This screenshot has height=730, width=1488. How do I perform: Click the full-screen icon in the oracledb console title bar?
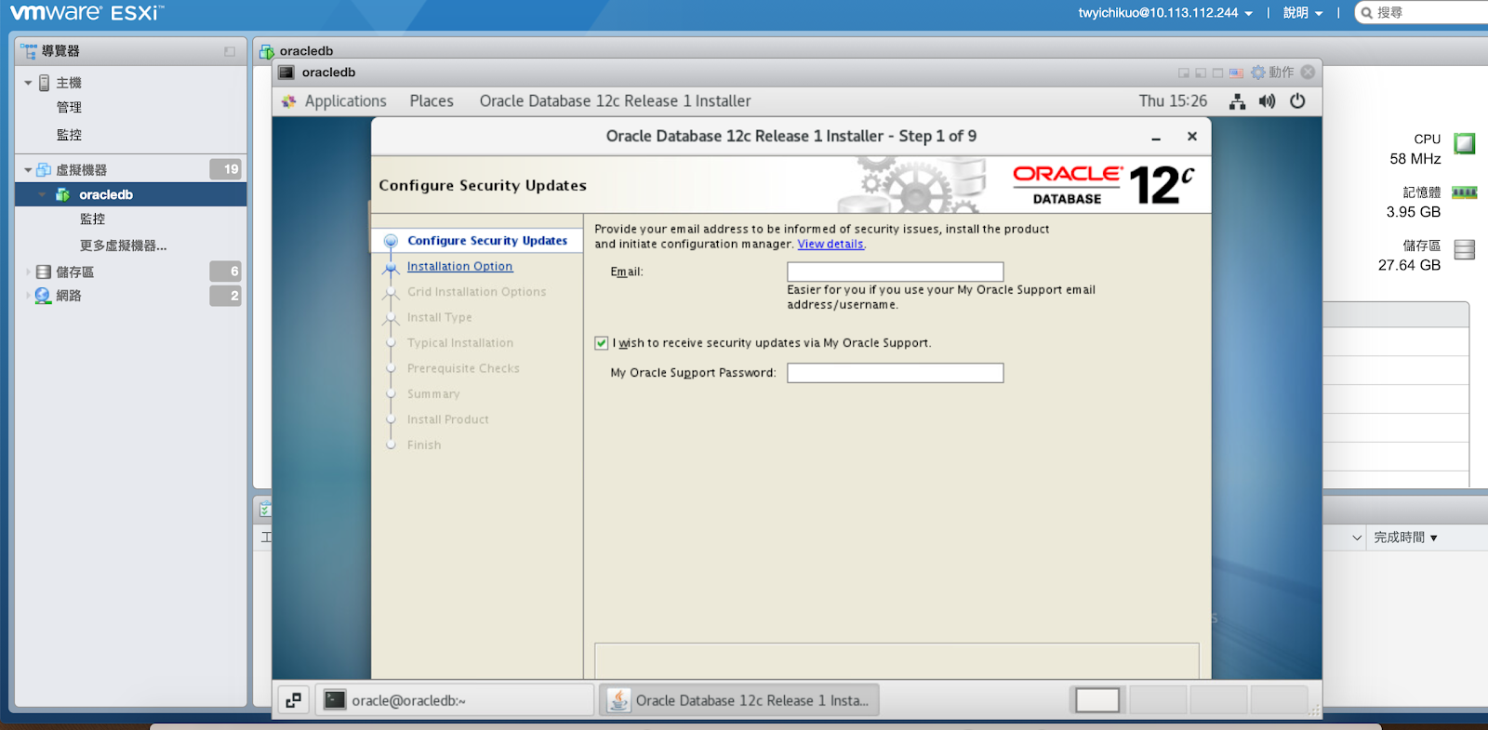coord(1217,73)
